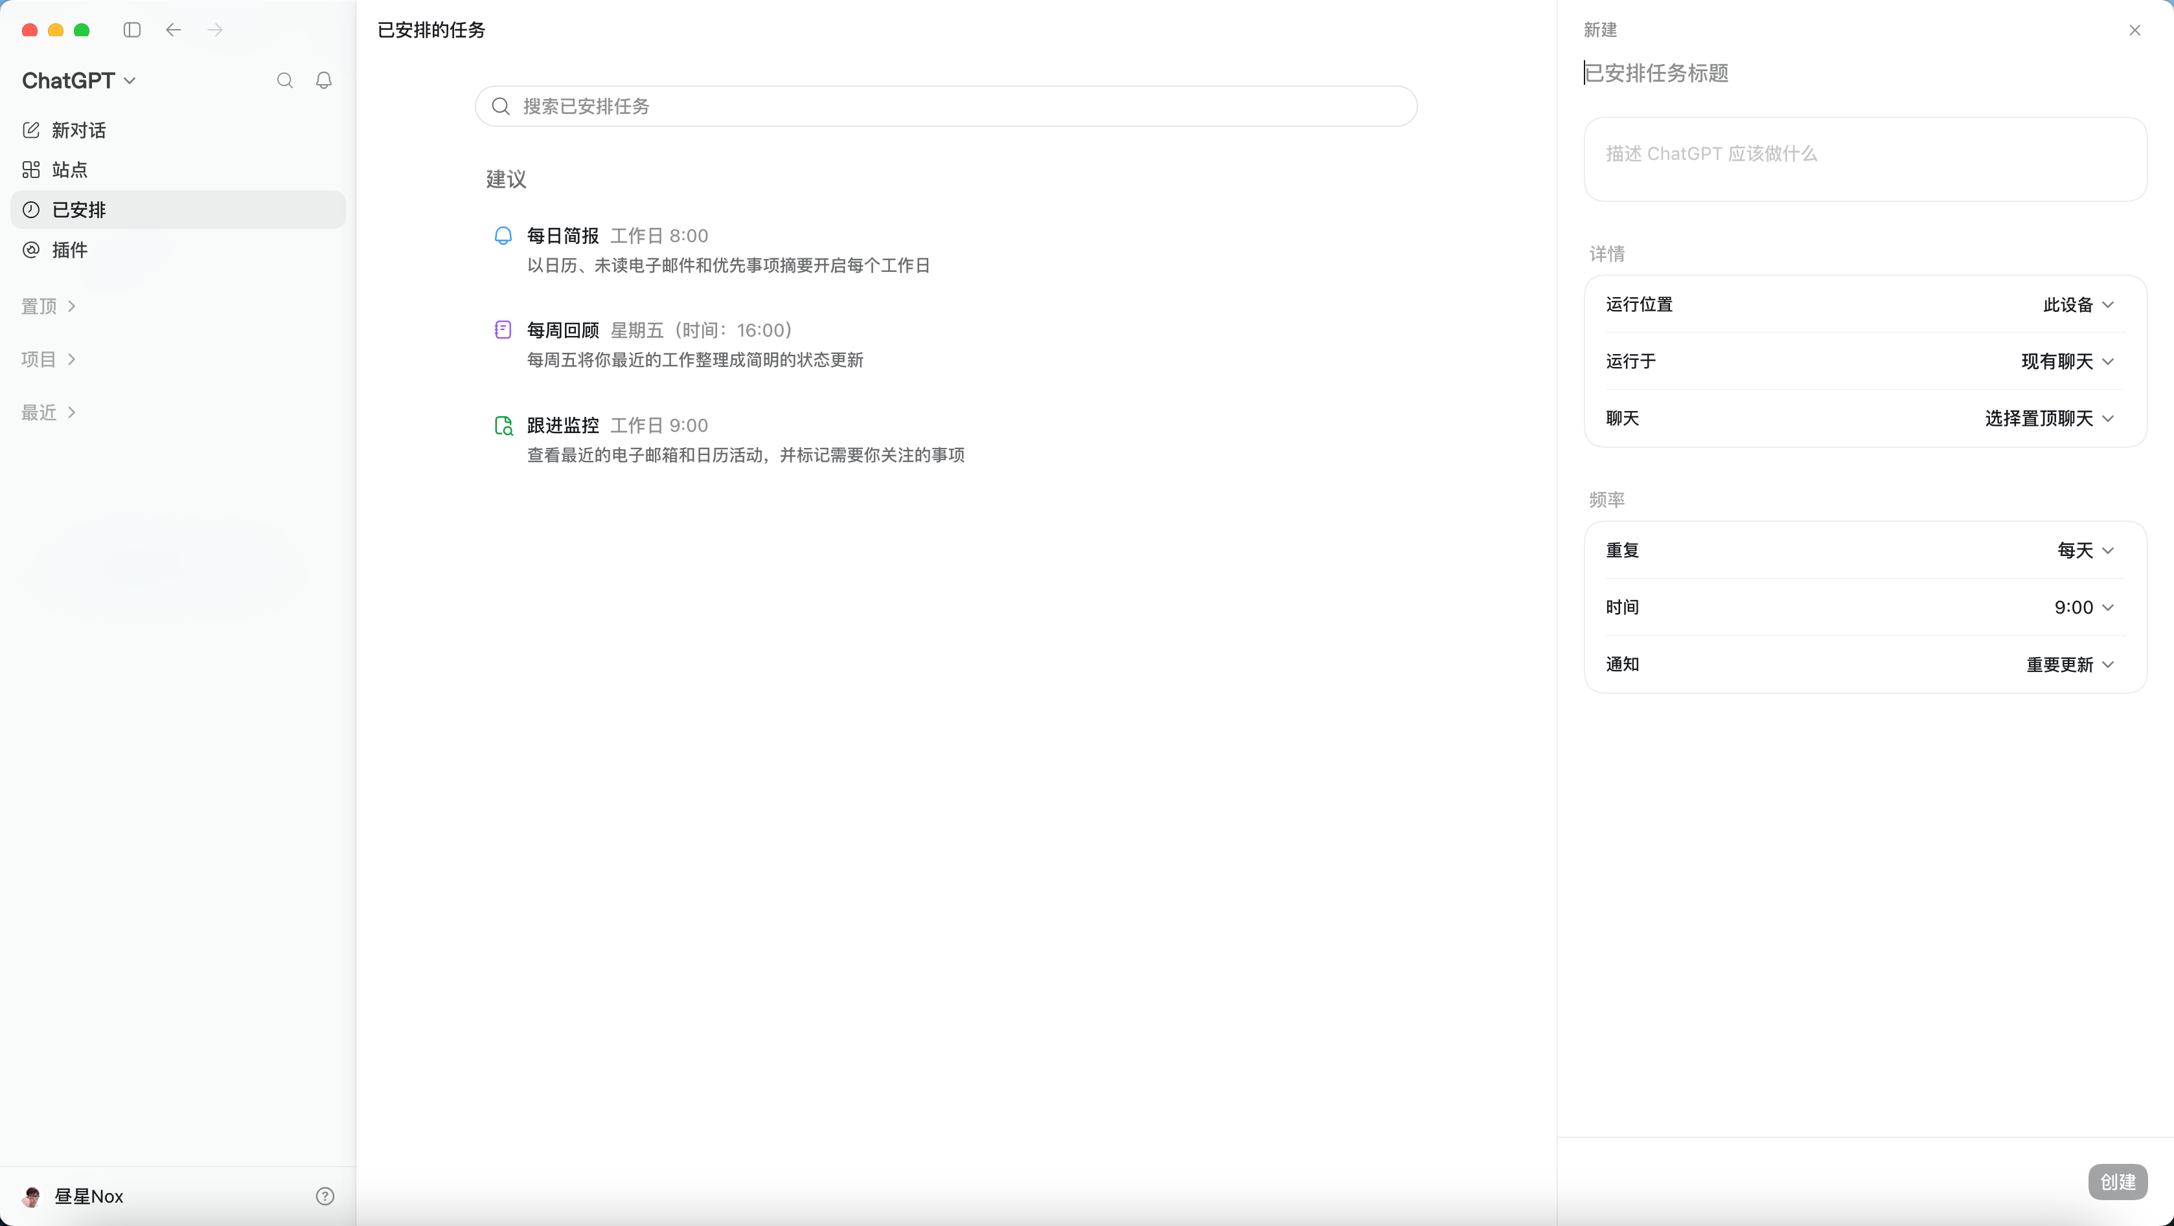
Task: Click description 每周五将你最近的工作整理成简明的状态更新
Action: click(x=694, y=360)
